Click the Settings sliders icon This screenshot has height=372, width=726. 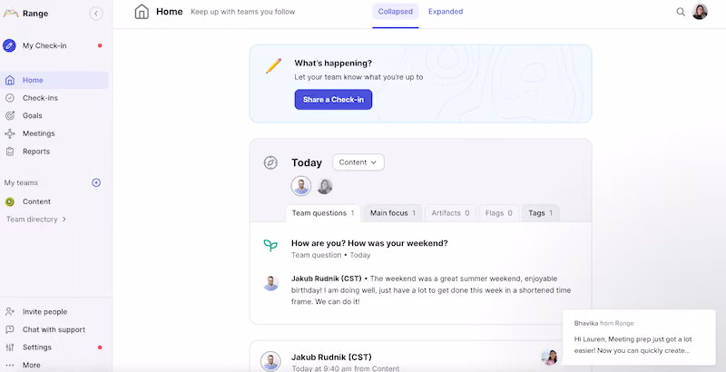pos(10,347)
